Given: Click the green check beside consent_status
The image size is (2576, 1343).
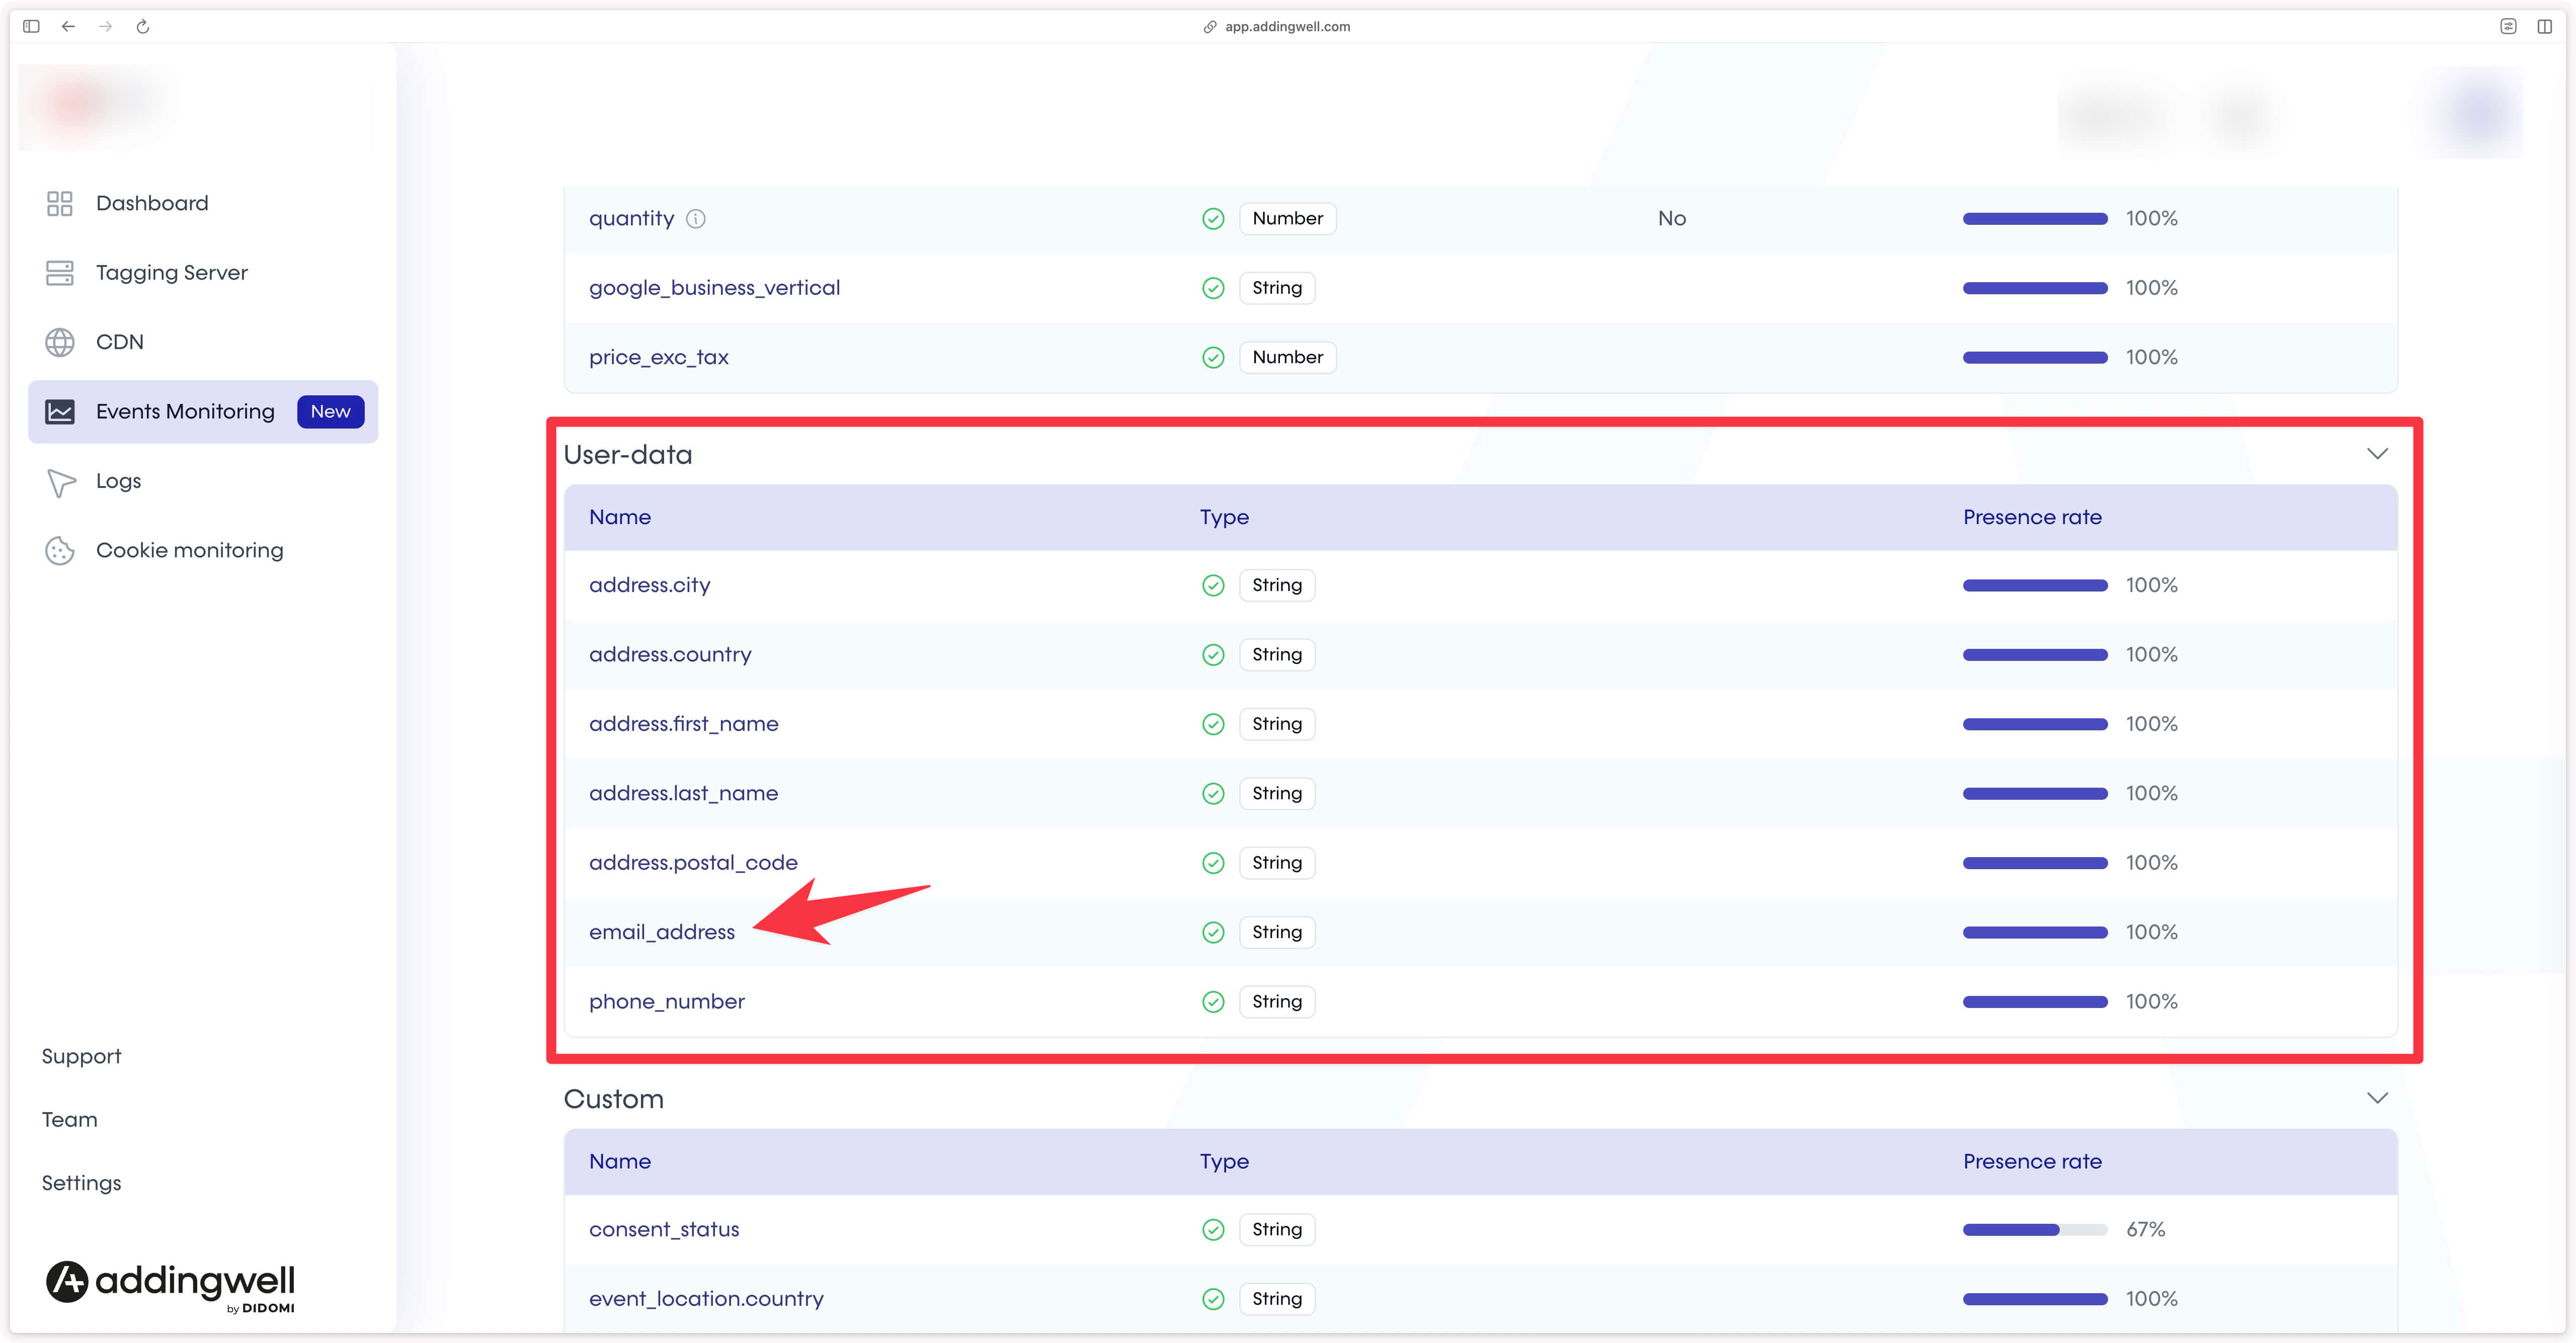Looking at the screenshot, I should pyautogui.click(x=1213, y=1229).
